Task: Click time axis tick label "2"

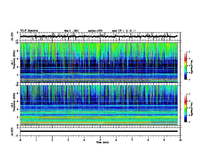Action: coord(52,140)
